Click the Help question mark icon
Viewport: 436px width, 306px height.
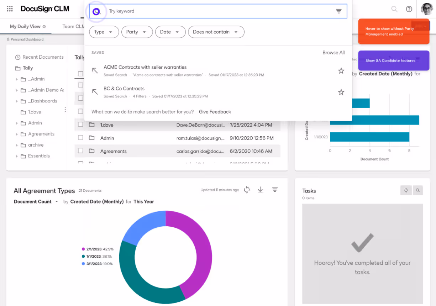coord(409,9)
